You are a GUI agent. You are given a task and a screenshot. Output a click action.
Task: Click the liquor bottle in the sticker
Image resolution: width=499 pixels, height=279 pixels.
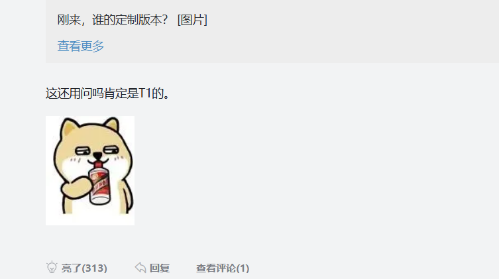(x=99, y=184)
